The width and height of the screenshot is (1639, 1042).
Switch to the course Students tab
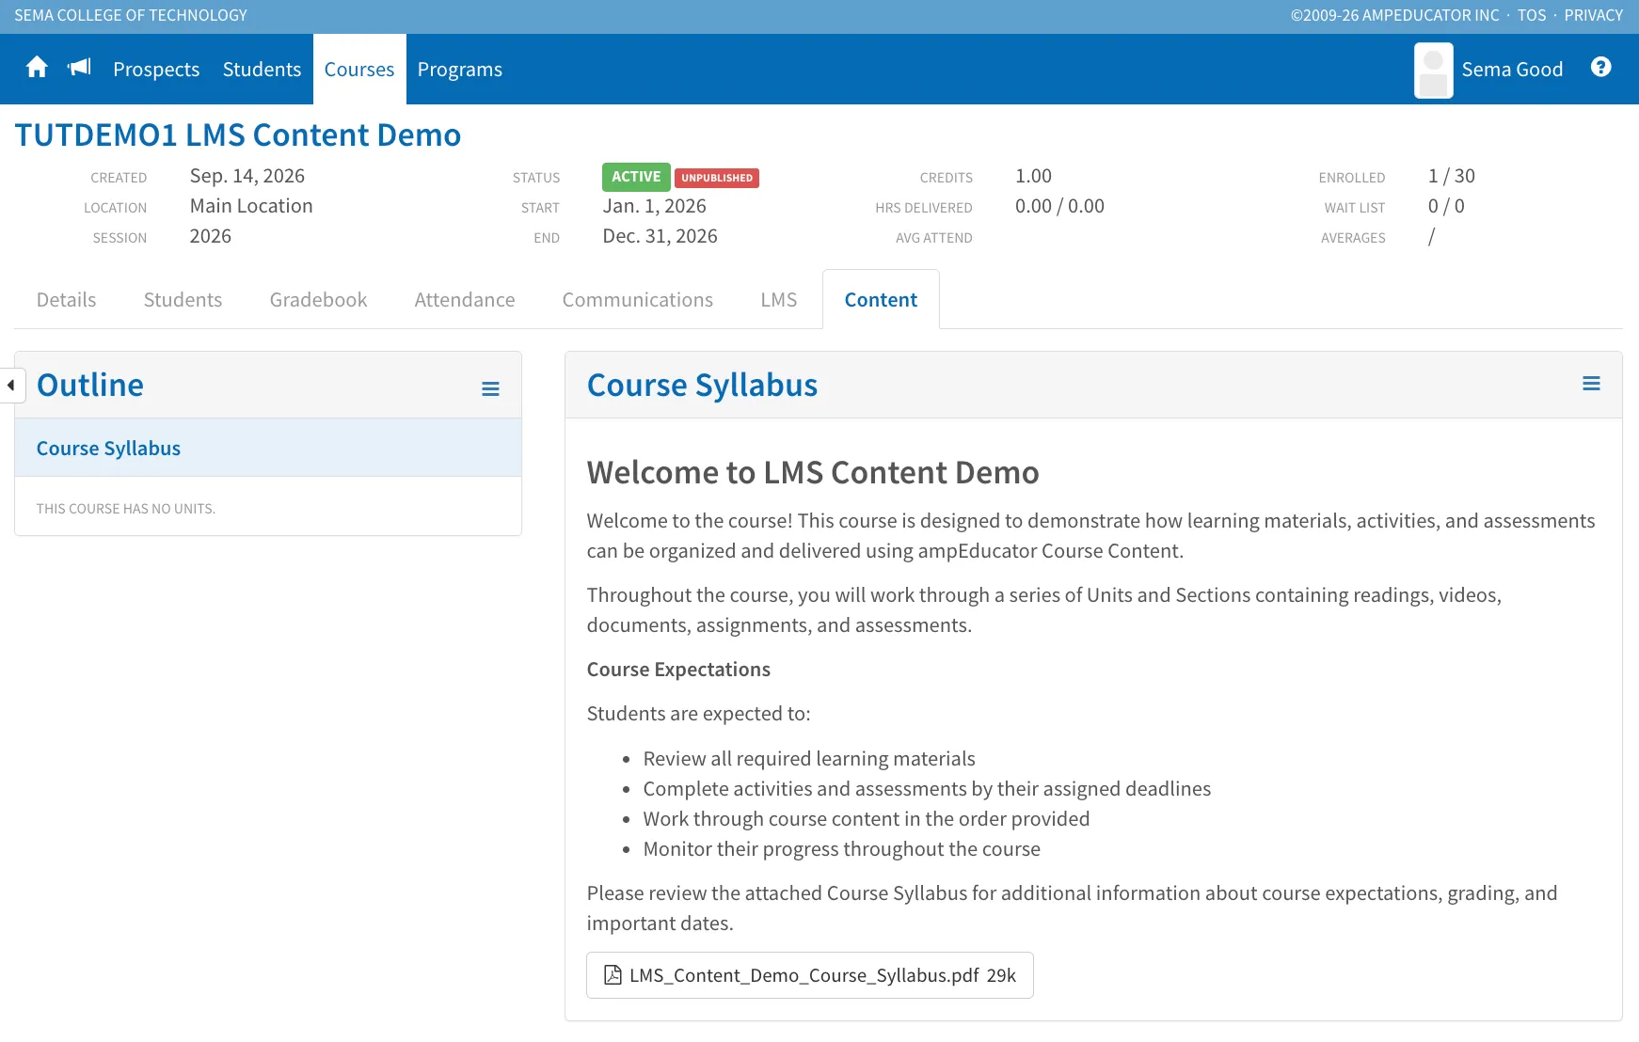pos(183,300)
